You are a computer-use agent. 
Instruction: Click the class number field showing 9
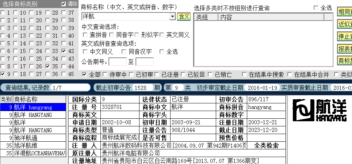pos(178,88)
